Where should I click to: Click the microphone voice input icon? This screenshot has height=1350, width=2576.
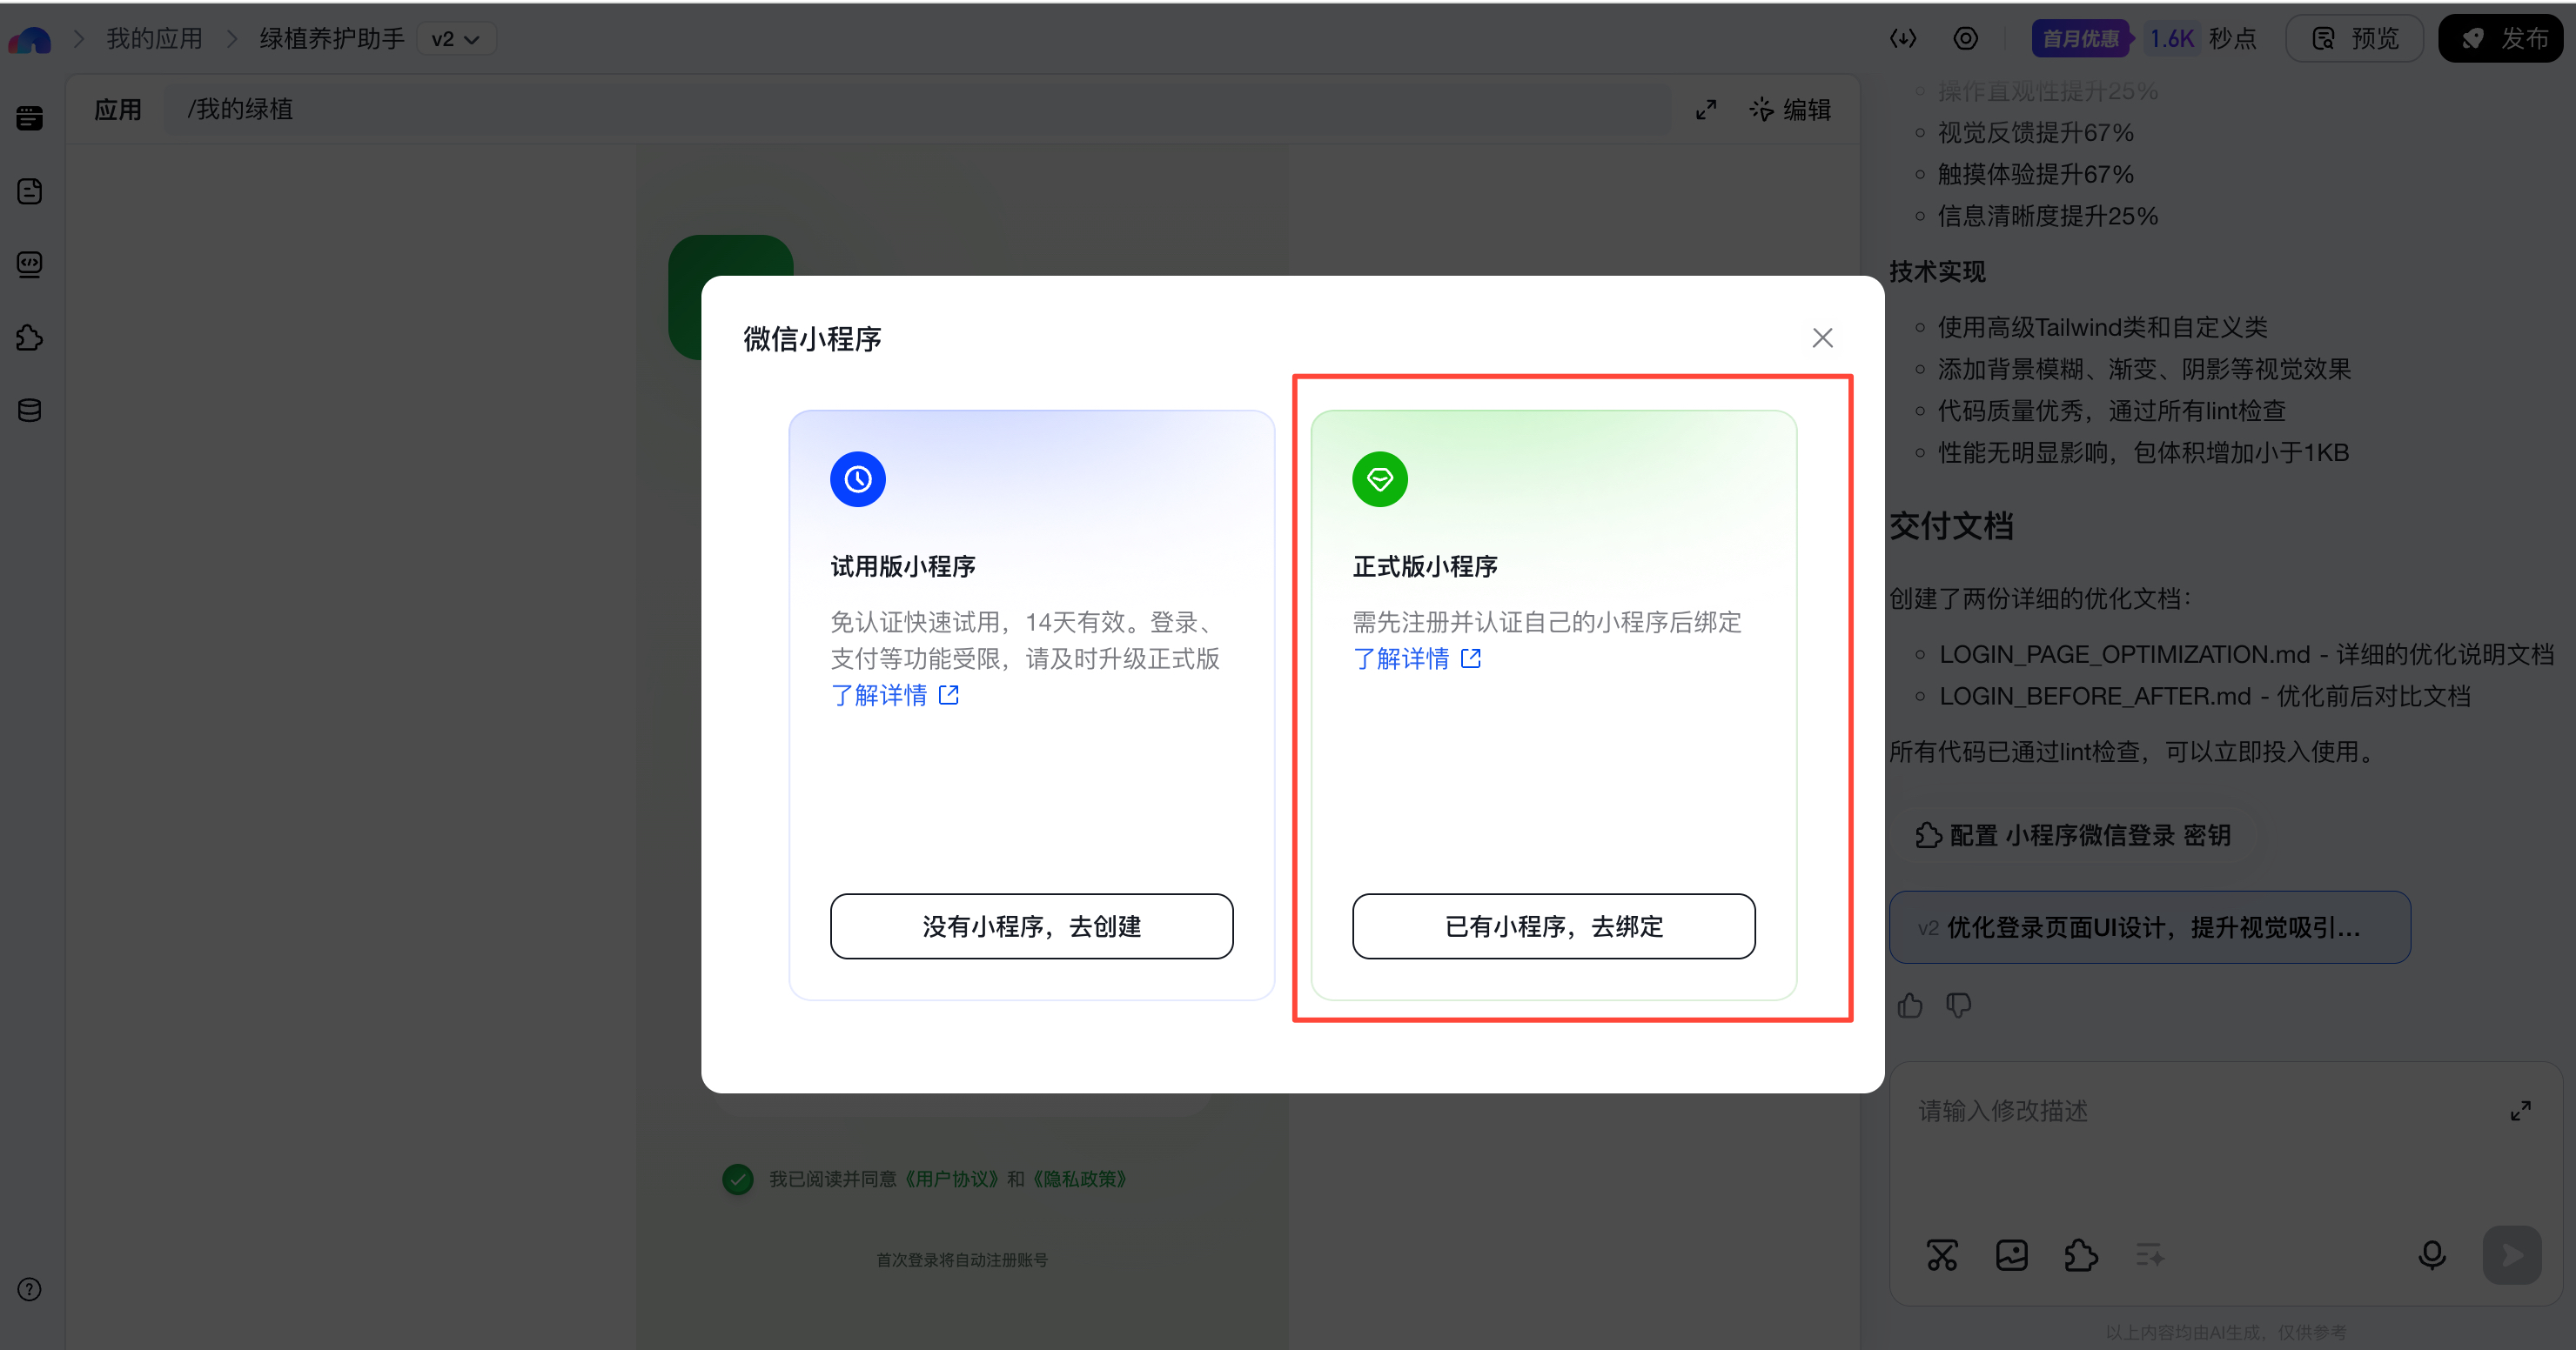[2431, 1255]
